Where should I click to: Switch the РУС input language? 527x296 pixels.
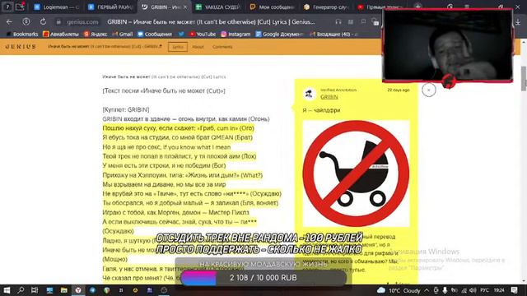pyautogui.click(x=484, y=290)
